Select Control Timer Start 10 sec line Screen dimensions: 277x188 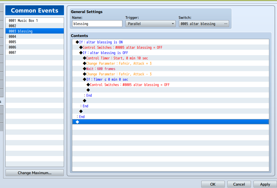[x=171, y=58]
